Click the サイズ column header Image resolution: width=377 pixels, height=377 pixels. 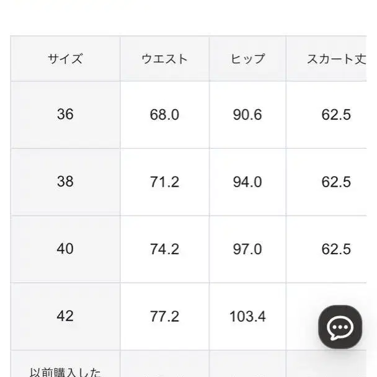65,60
